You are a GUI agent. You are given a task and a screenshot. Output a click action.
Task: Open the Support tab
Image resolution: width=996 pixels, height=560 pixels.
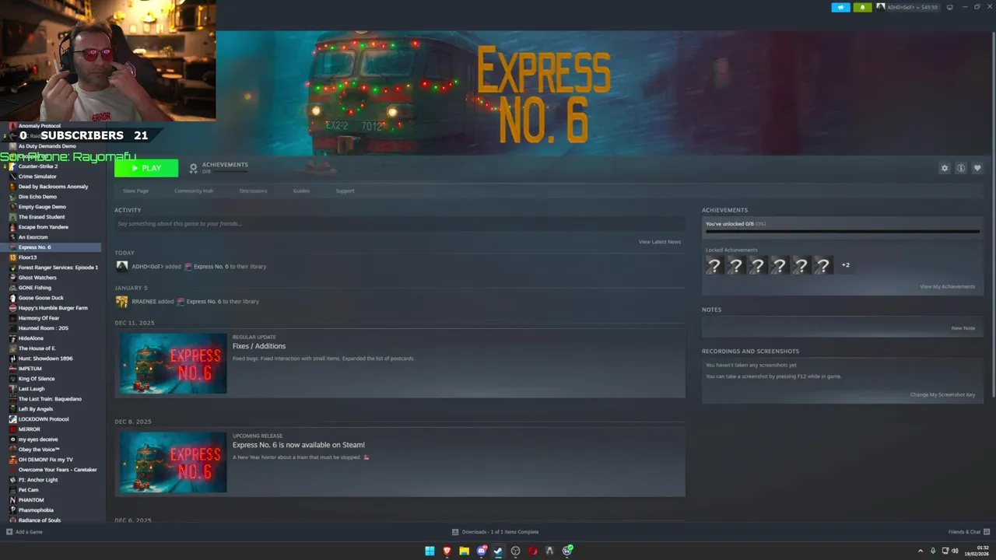[345, 191]
